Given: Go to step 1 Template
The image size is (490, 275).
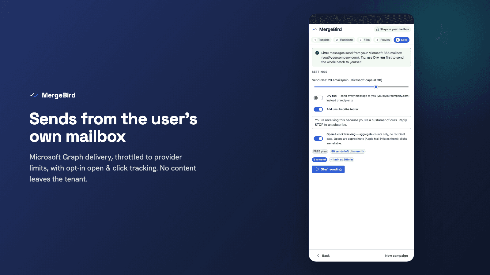Looking at the screenshot, I should 322,40.
